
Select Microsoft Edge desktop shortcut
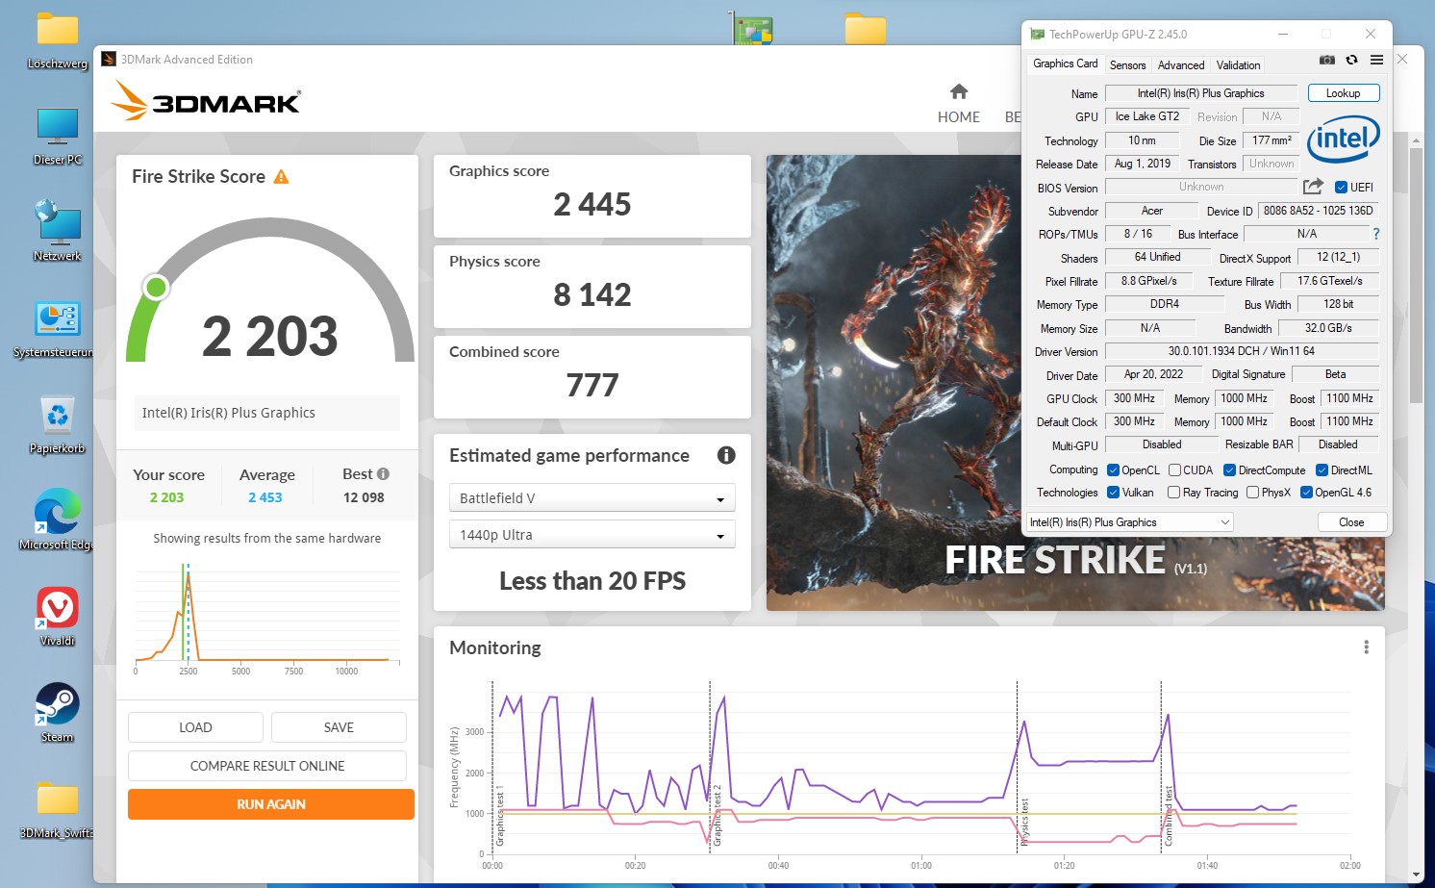[x=56, y=520]
